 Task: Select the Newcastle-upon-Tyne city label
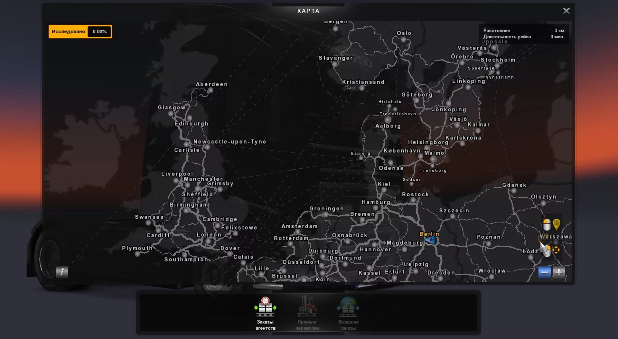pos(230,142)
